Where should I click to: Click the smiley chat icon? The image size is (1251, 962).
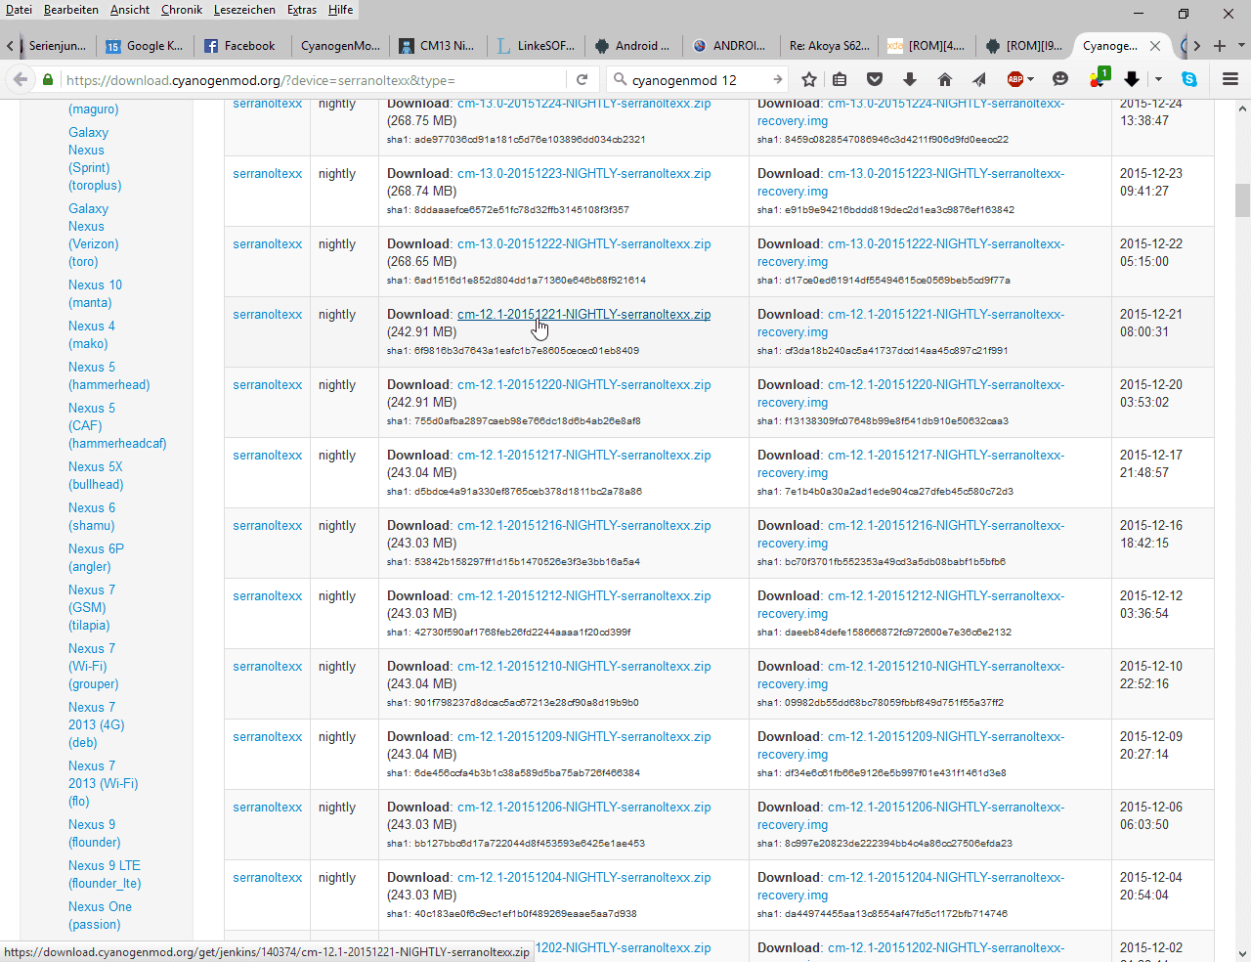click(x=1060, y=79)
